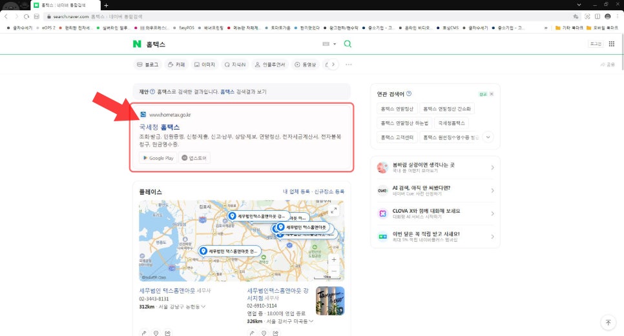Expand address 서울 강서구 마곡동 chevron
This screenshot has height=336, width=624.
311,321
